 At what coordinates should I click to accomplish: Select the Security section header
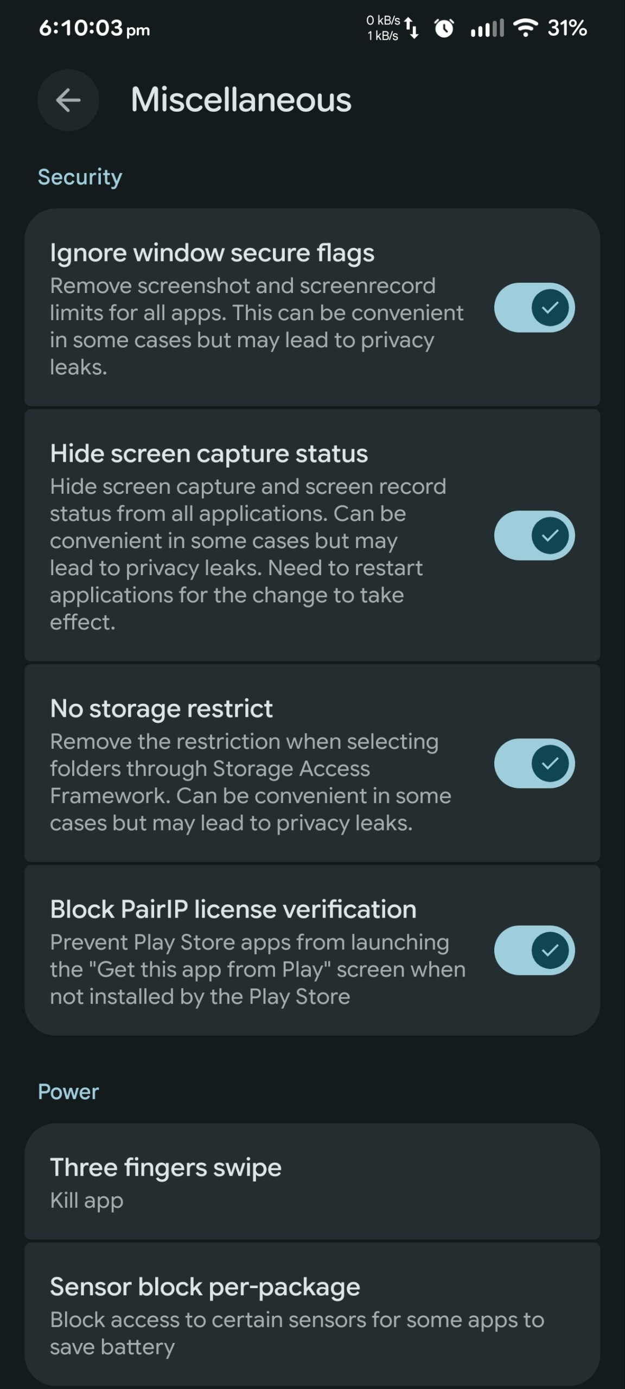[x=80, y=177]
